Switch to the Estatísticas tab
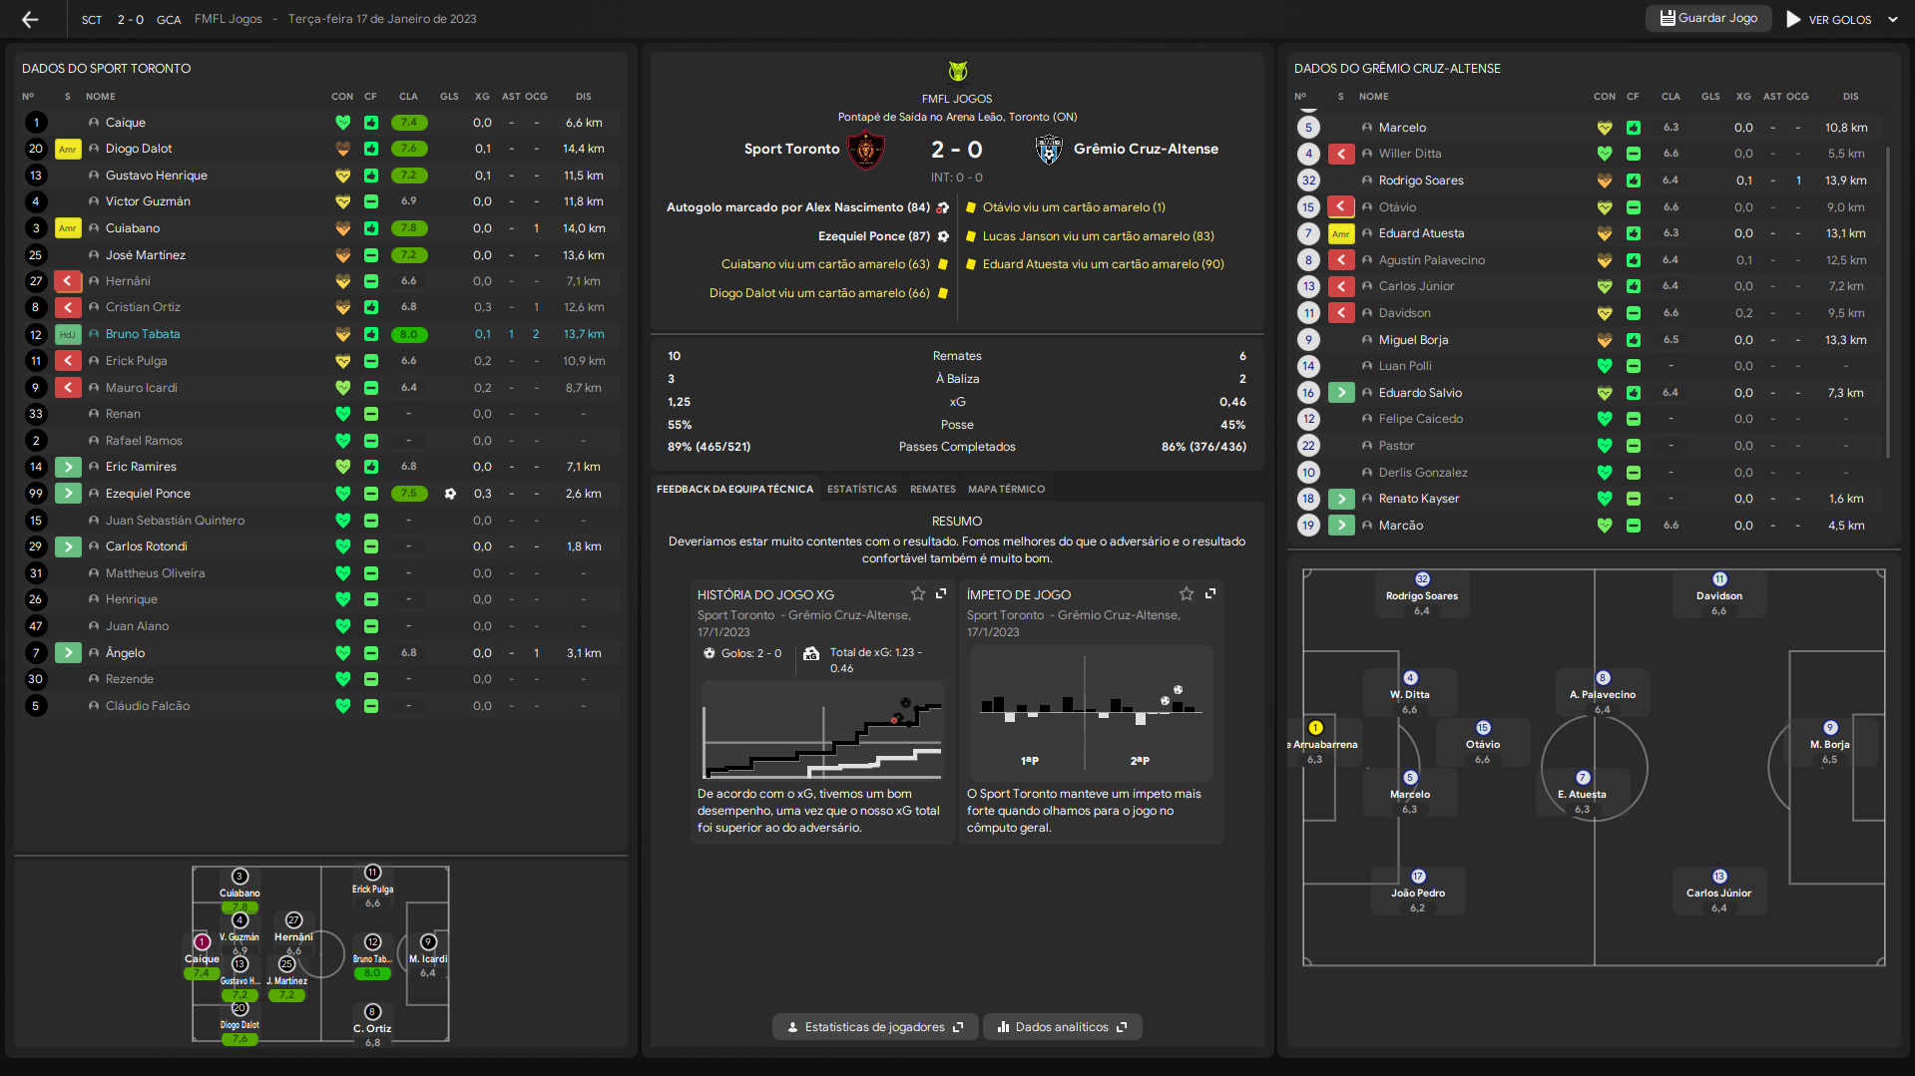Image resolution: width=1915 pixels, height=1076 pixels. pos(861,490)
